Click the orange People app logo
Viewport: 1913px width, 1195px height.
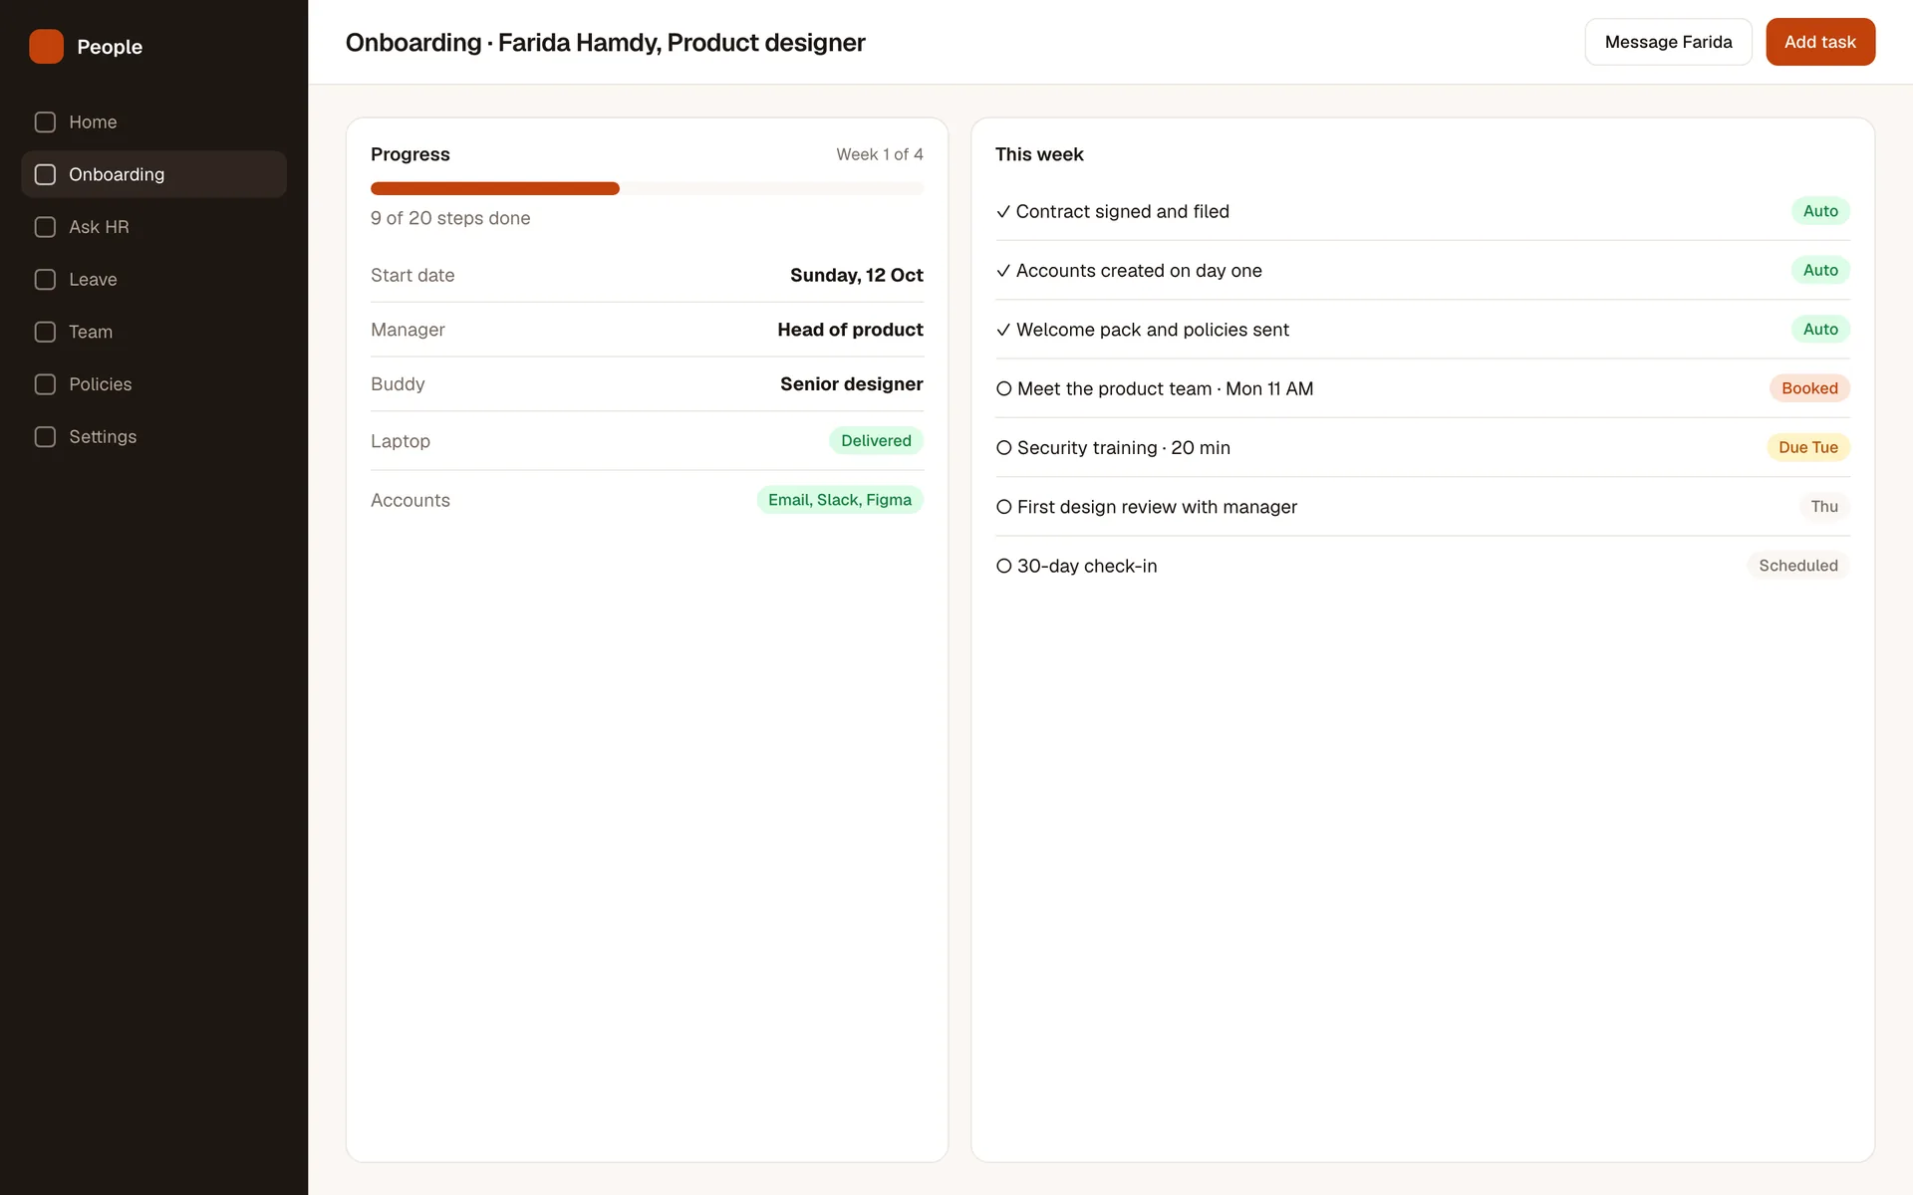click(46, 46)
